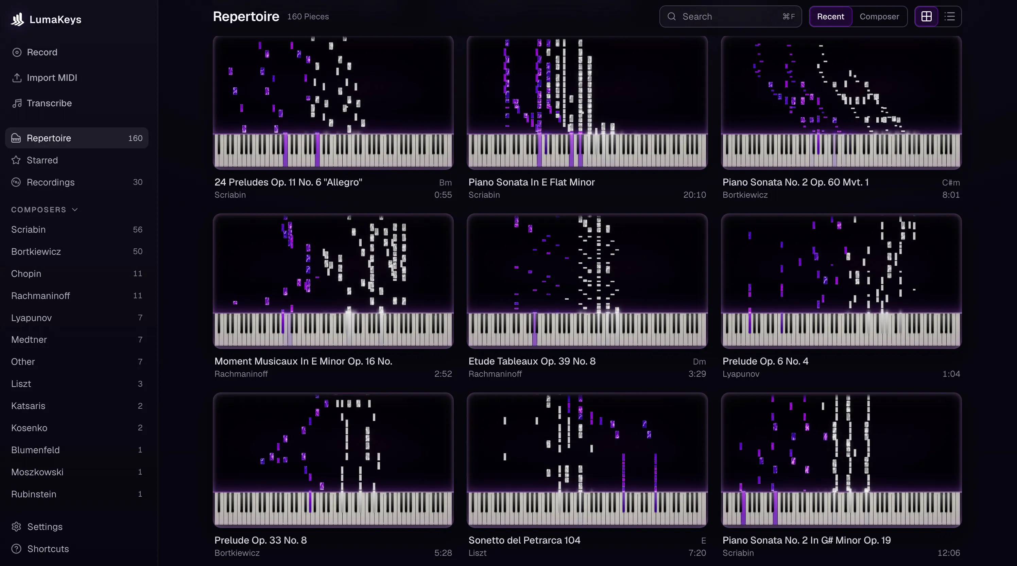Open Piano Sonata No. 2 Op. 60 thumbnail

click(841, 103)
